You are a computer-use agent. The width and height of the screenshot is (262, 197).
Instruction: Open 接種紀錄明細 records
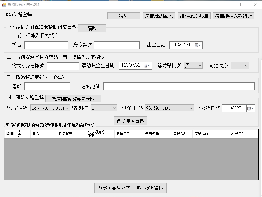point(194,16)
